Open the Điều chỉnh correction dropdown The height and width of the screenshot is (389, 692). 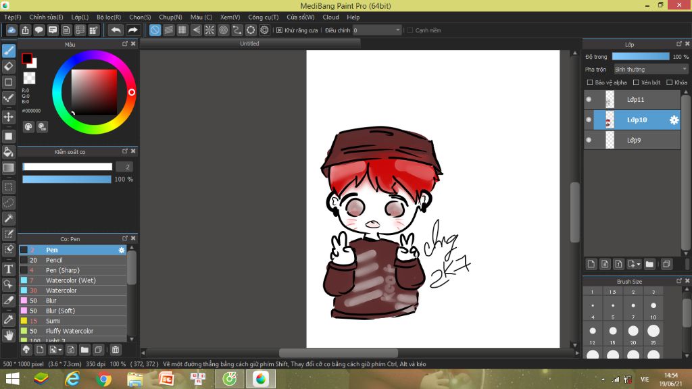[377, 30]
